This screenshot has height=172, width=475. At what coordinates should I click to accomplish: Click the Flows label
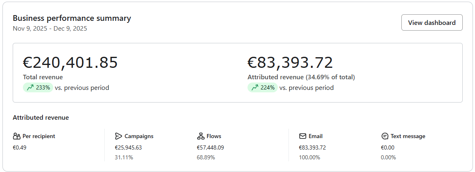pos(214,136)
